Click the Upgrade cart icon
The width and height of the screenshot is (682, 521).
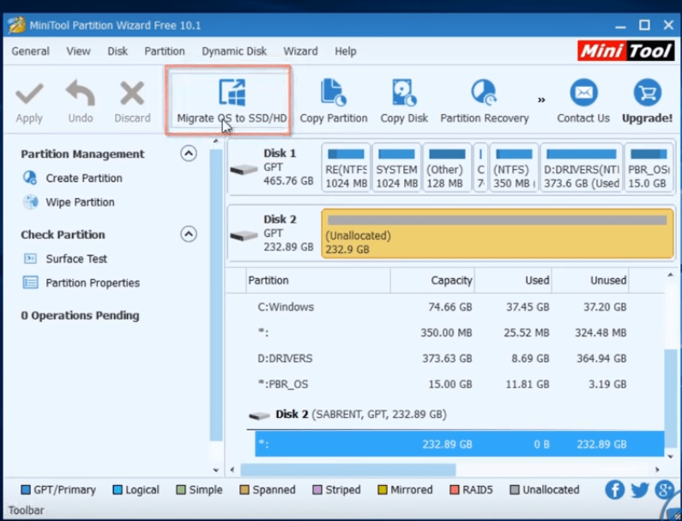(x=647, y=93)
